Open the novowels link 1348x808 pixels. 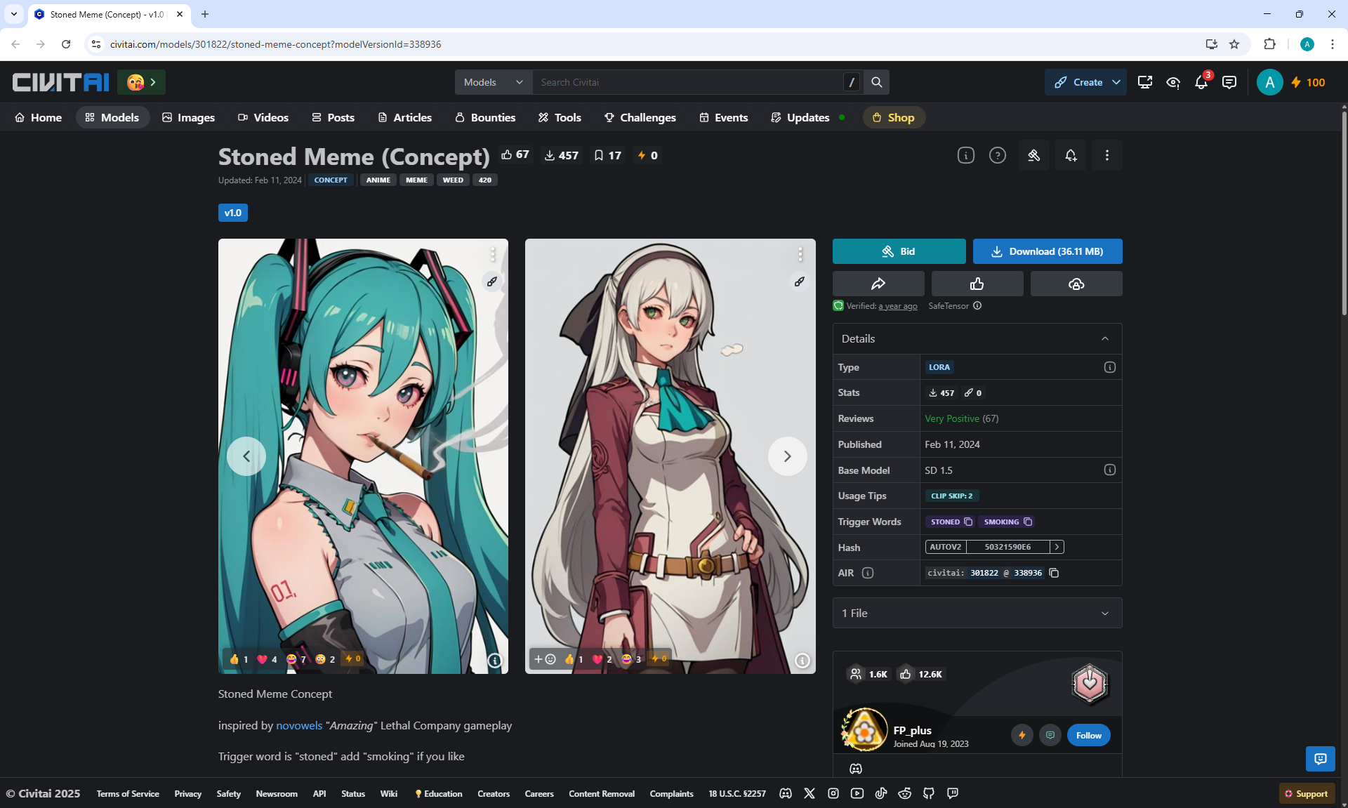pyautogui.click(x=298, y=725)
